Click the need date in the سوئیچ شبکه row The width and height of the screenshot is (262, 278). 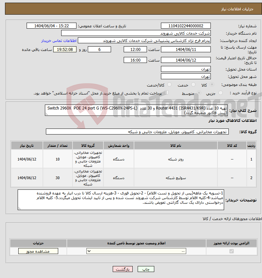tap(27, 178)
